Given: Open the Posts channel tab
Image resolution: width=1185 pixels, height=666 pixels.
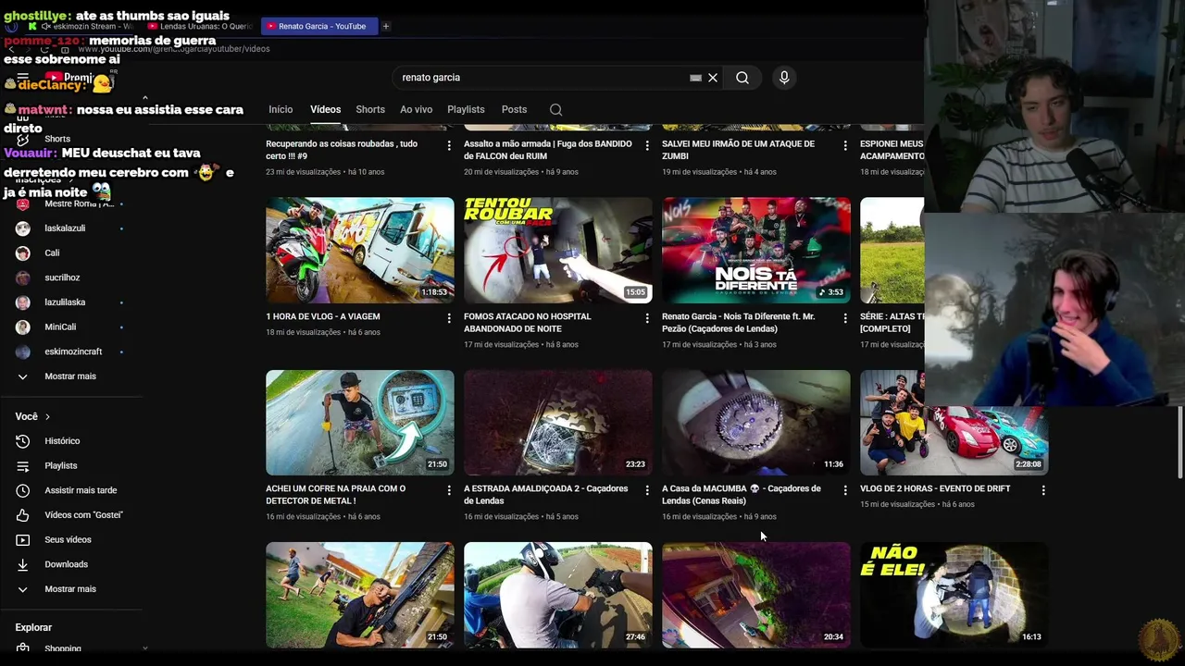Looking at the screenshot, I should pyautogui.click(x=514, y=109).
